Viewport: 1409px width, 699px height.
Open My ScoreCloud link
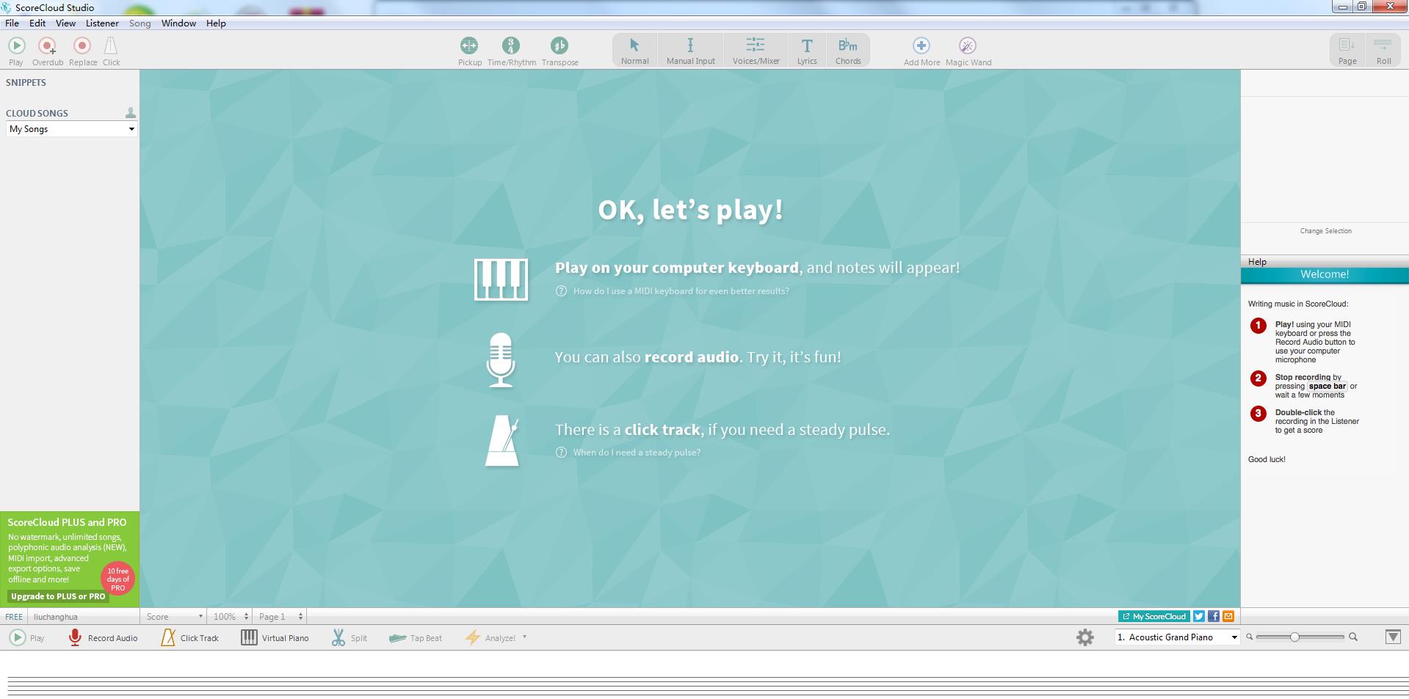[1153, 617]
